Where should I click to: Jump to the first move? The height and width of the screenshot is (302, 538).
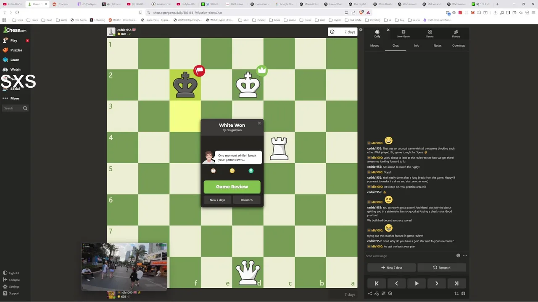click(376, 284)
